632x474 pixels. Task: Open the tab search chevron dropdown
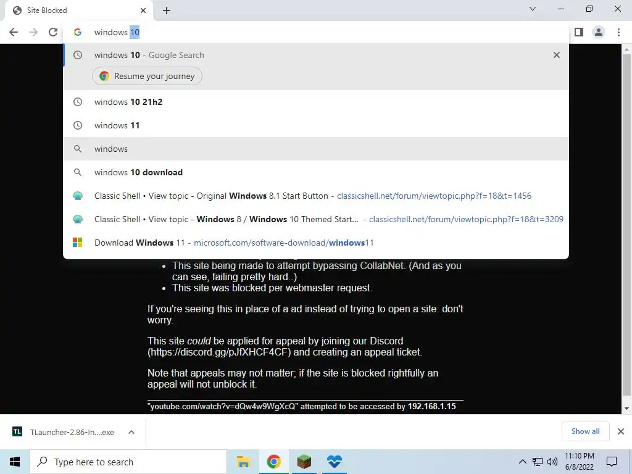[x=533, y=9]
